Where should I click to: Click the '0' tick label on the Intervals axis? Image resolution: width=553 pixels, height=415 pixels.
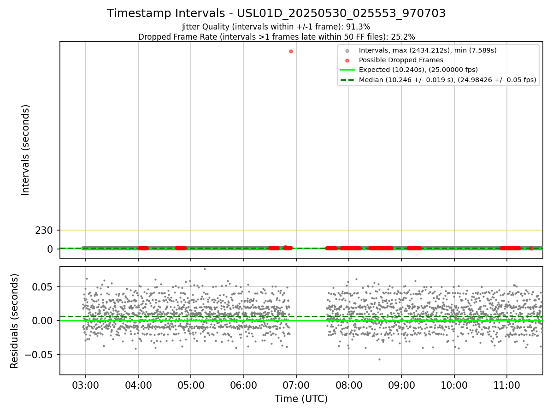click(x=50, y=249)
